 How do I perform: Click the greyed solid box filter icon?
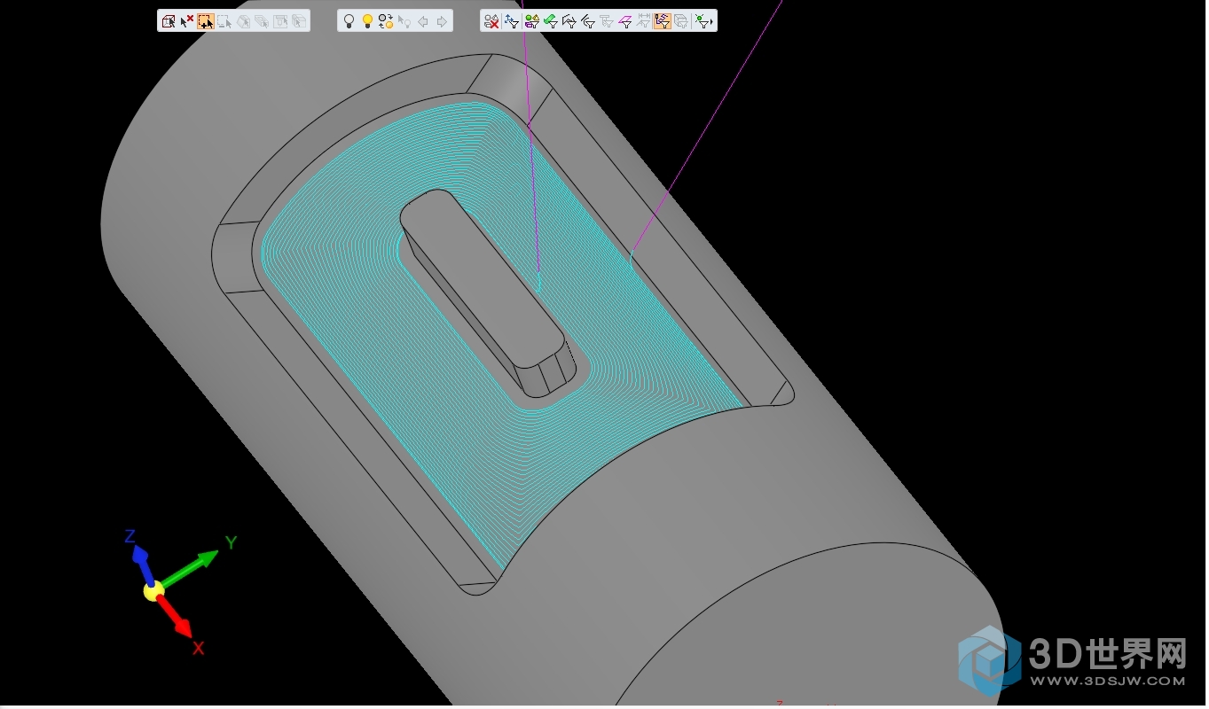point(680,21)
